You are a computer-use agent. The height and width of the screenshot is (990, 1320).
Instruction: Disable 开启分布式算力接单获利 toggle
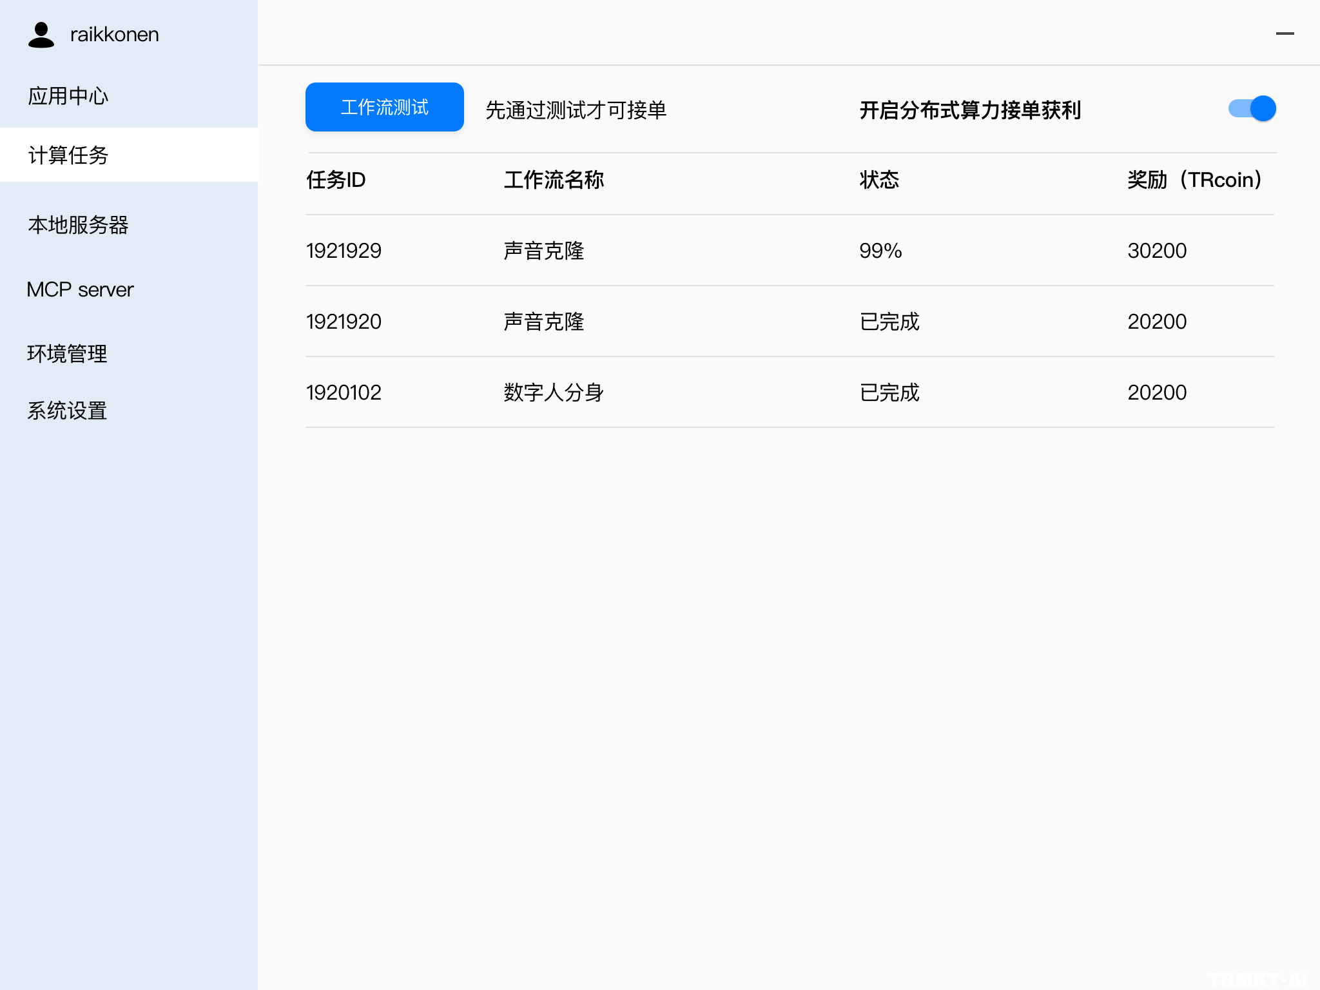(1251, 108)
